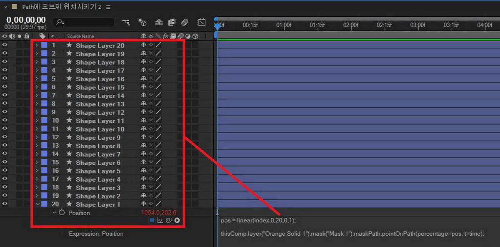This screenshot has height=247, width=500.
Task: Toggle shy switch on Shape Layer 3
Action: 144,187
